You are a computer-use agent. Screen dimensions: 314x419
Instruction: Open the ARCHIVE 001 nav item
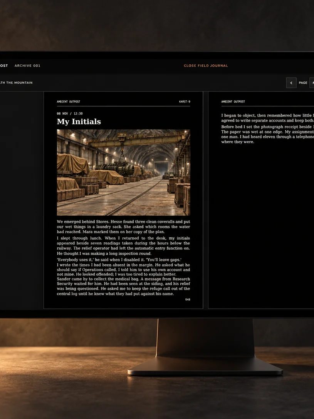point(27,66)
